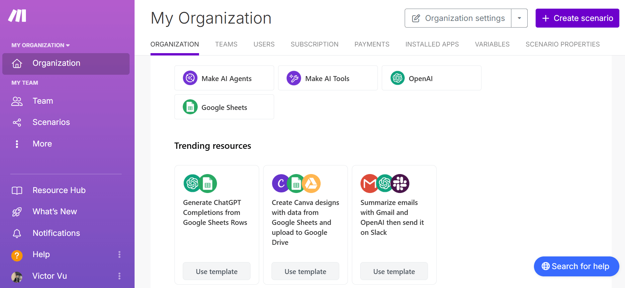Viewport: 625px width, 288px height.
Task: Click the OpenAI icon on Summarize emails card
Action: pos(385,183)
